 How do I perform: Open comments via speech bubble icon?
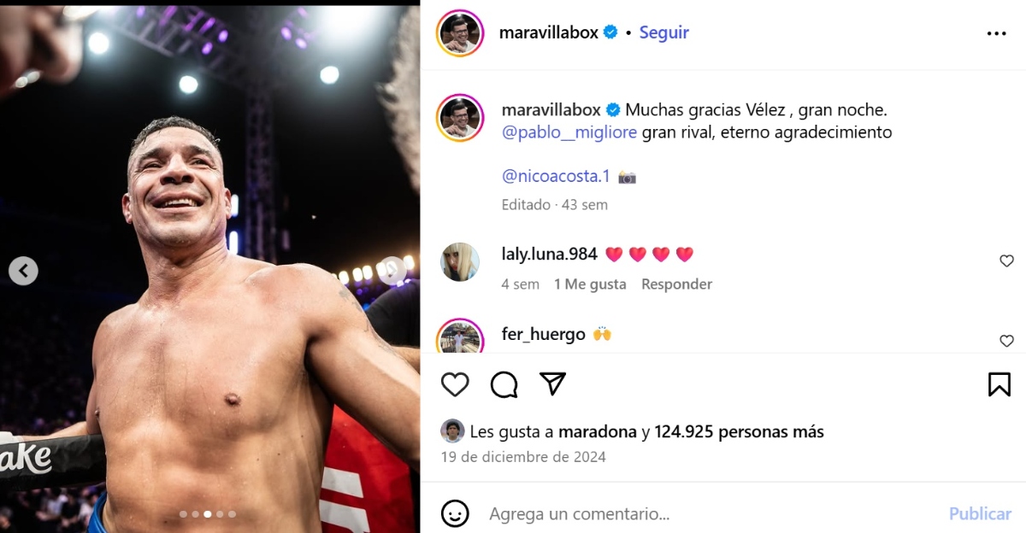[x=504, y=384]
